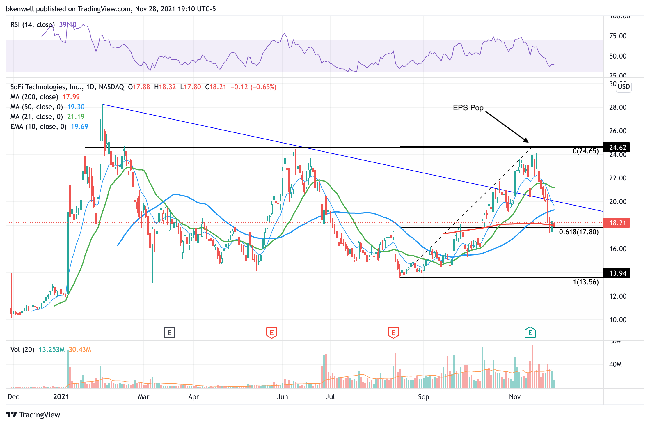Click the black earnings E marker near March
The width and height of the screenshot is (650, 425).
[x=169, y=332]
